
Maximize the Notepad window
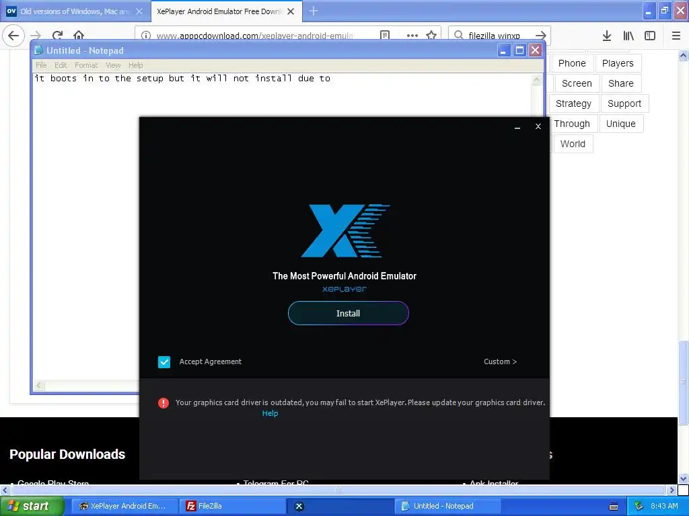[x=519, y=50]
